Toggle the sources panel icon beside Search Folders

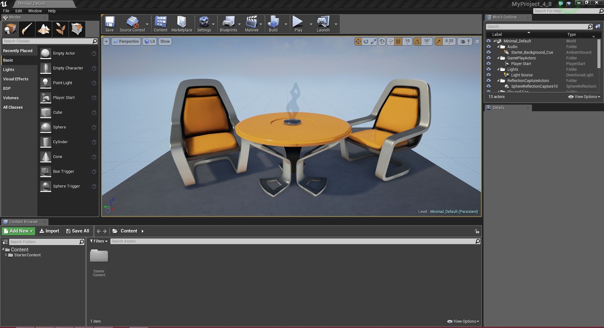(5, 242)
